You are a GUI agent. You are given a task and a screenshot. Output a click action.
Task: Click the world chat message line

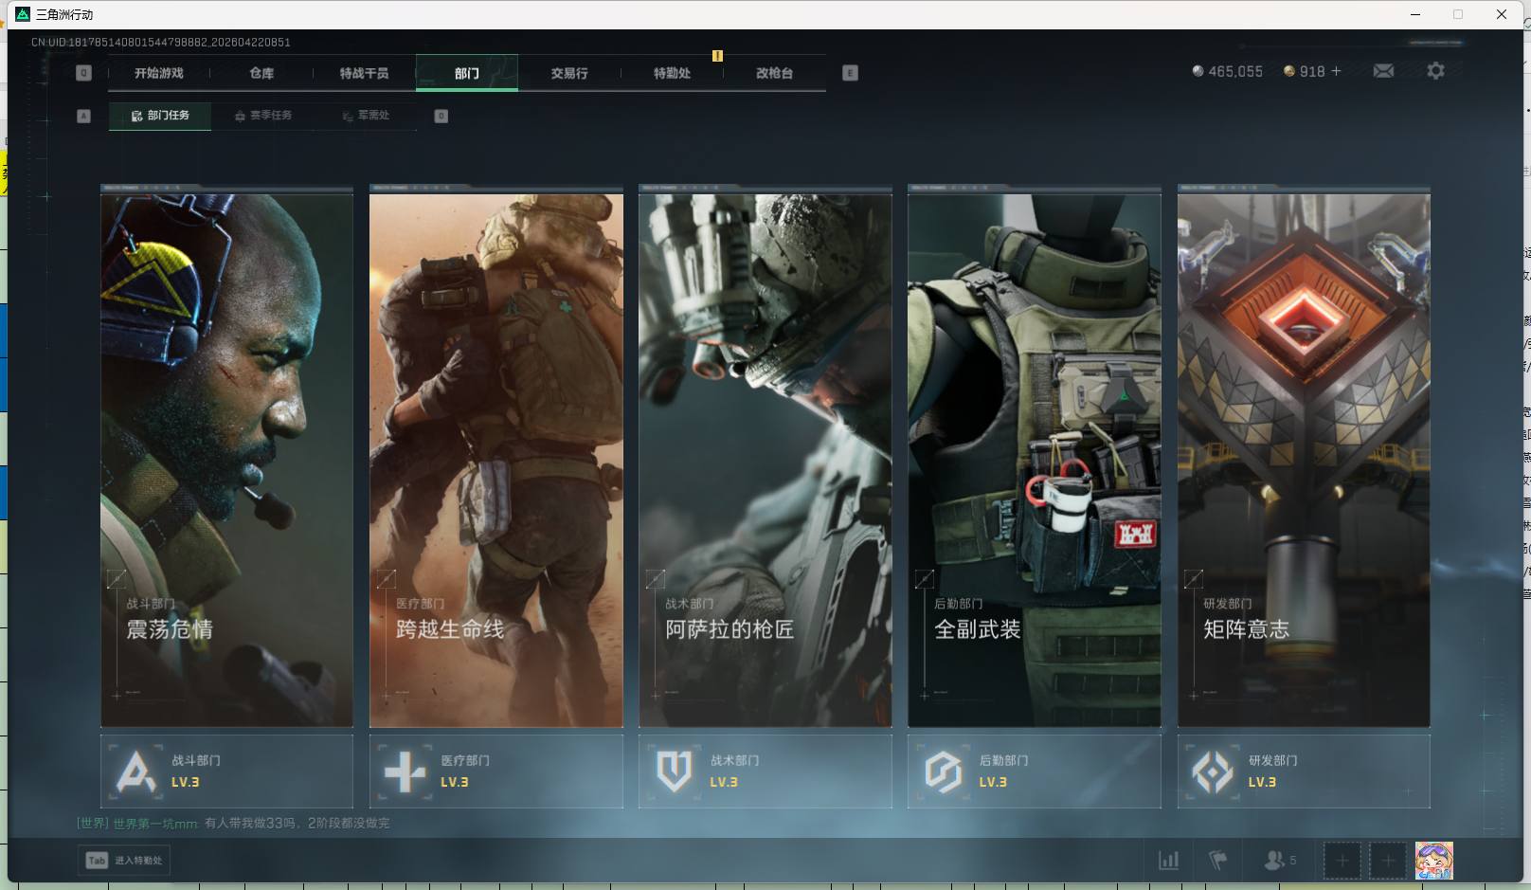point(233,823)
